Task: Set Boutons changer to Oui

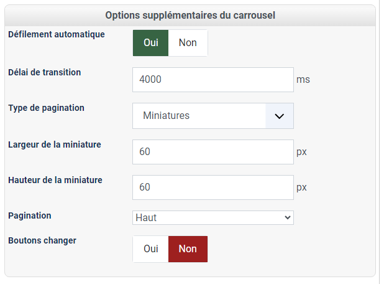Action: pos(151,249)
